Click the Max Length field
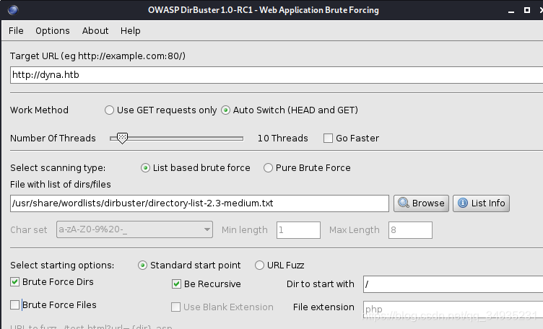Image resolution: width=543 pixels, height=329 pixels. [x=410, y=230]
